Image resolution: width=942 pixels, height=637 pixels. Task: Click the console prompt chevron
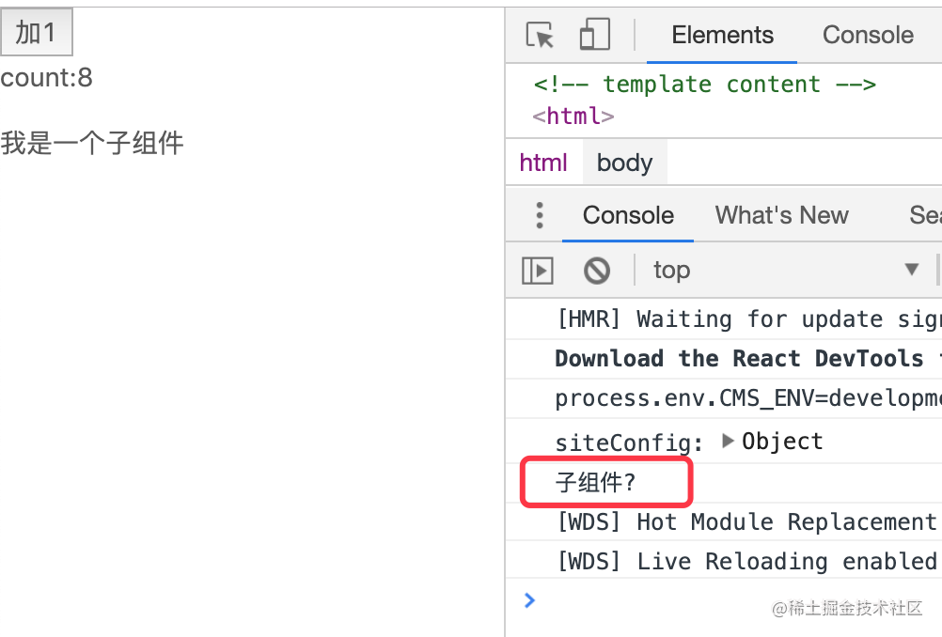click(x=529, y=599)
